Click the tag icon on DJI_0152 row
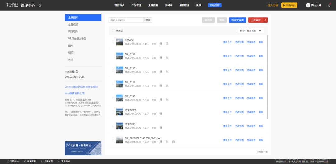Image resolution: width=336 pixels, height=164 pixels. (167, 58)
